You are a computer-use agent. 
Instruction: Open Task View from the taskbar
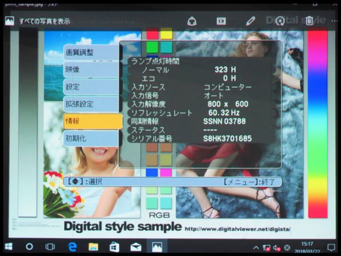50,247
